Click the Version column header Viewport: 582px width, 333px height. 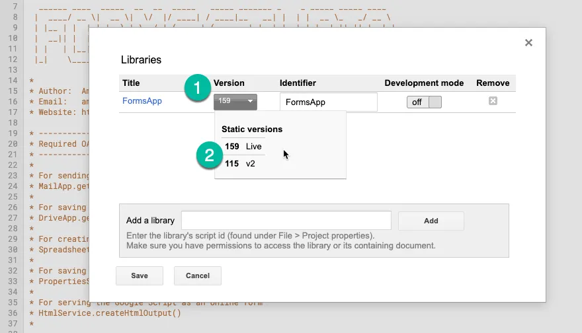pos(229,83)
